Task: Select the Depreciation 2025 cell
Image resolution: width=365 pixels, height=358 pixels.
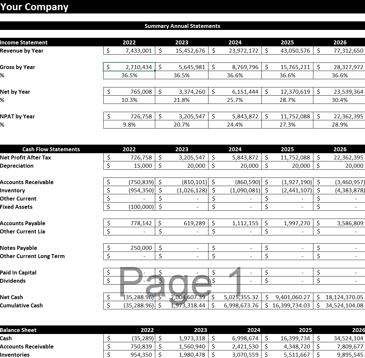Action: (287, 166)
